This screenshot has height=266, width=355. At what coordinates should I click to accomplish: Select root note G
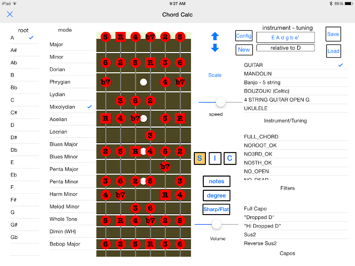coord(25,212)
